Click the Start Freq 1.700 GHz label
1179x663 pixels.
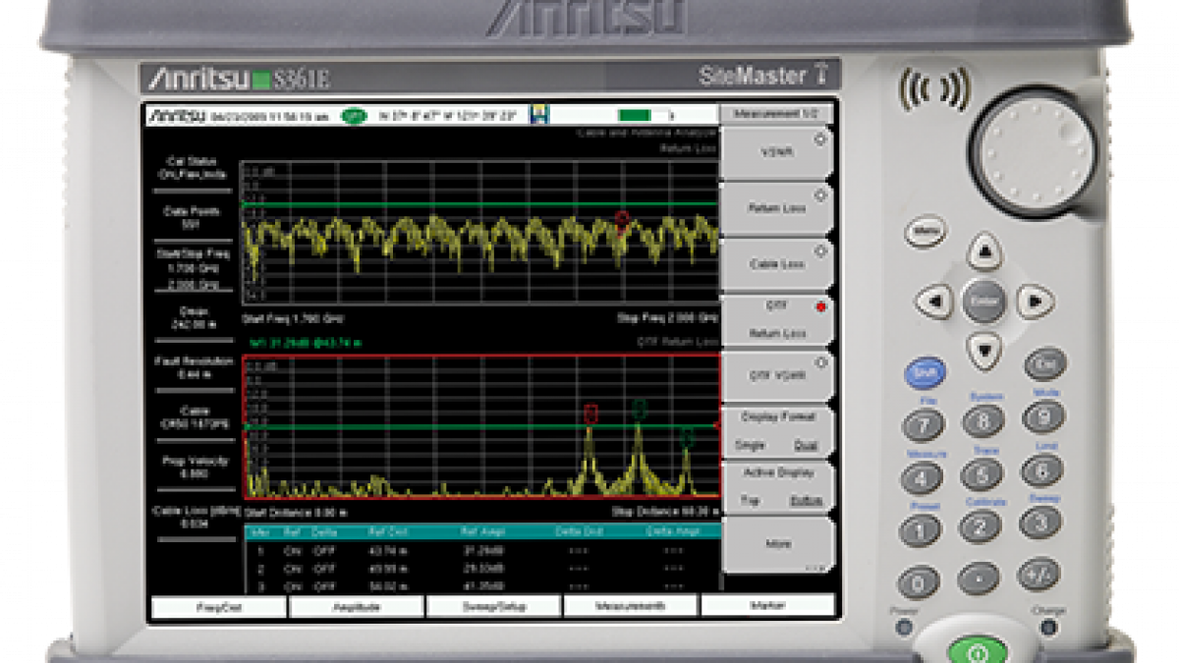click(293, 319)
